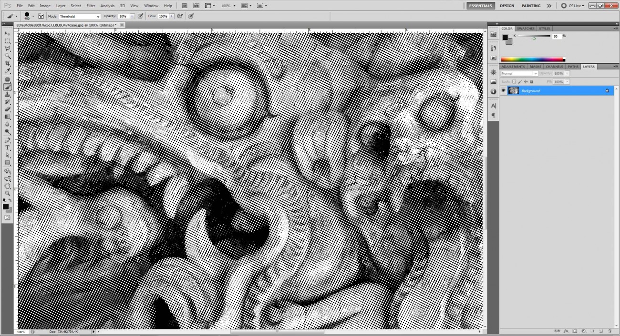Open the zoom level 100% dropdown

(x=227, y=6)
